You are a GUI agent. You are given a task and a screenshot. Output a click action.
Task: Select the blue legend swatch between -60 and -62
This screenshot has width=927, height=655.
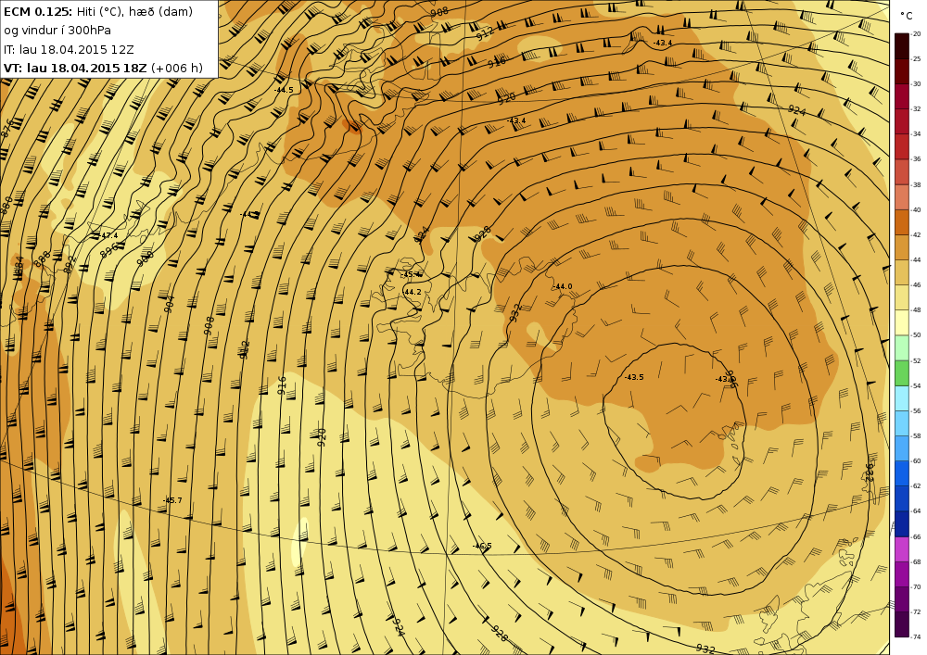[902, 473]
